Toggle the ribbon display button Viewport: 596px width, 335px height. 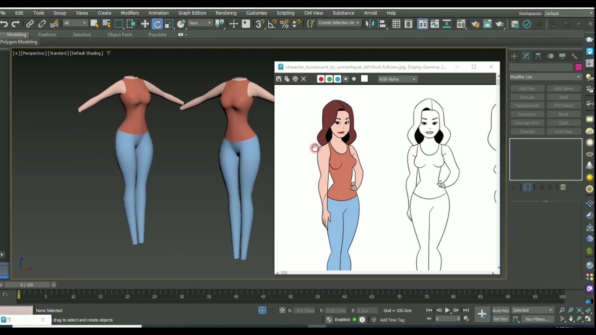[x=423, y=24]
